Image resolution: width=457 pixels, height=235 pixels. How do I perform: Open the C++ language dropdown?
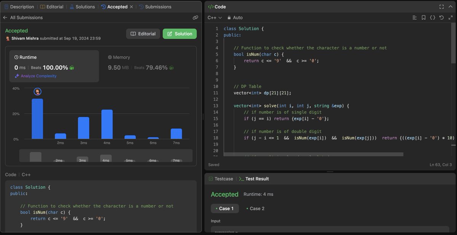[x=214, y=18]
